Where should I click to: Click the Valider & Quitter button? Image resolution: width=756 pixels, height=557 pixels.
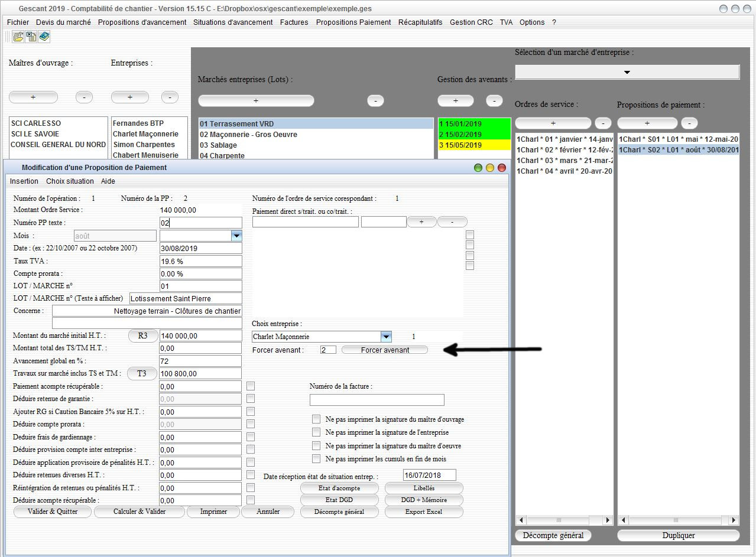point(53,512)
